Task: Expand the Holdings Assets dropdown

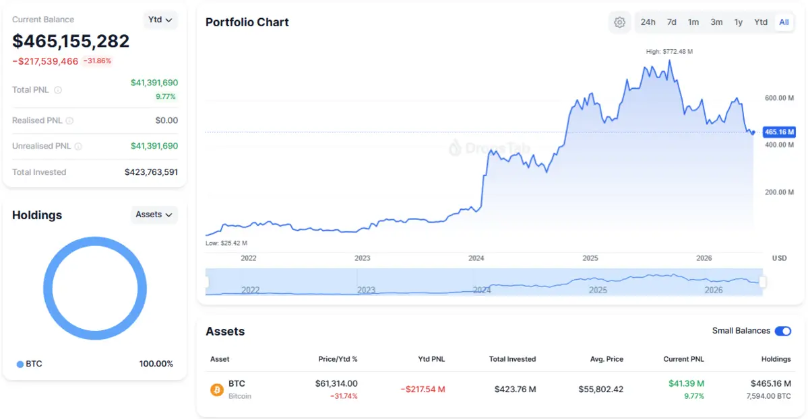Action: (x=154, y=215)
